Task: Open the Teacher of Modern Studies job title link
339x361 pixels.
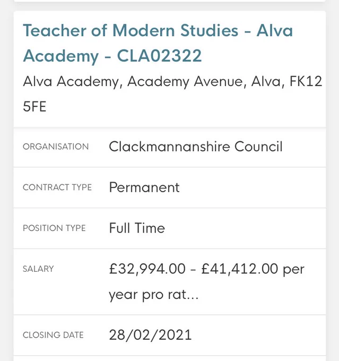Action: click(158, 43)
